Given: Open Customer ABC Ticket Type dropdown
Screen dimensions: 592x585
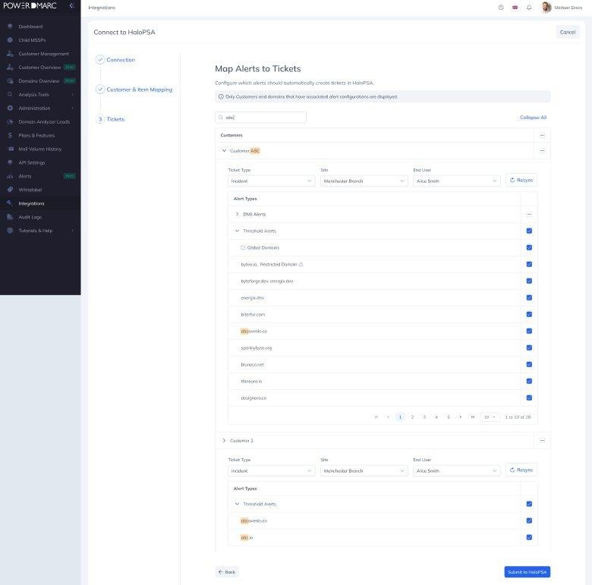Looking at the screenshot, I should 272,181.
